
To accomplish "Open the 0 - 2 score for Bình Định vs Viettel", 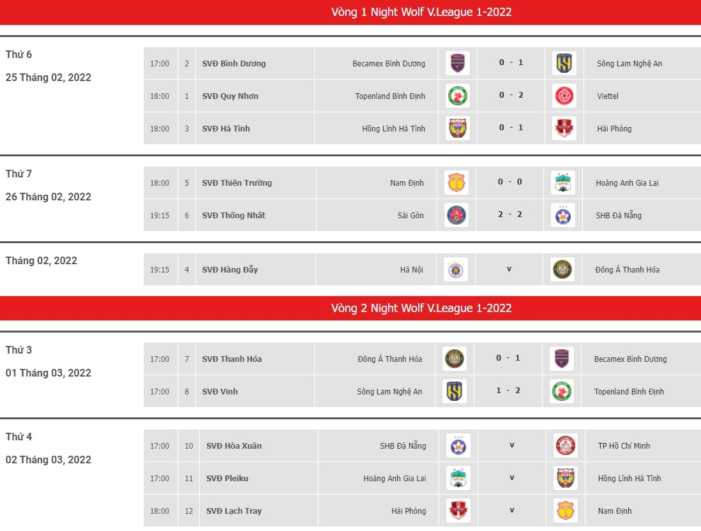I will [x=511, y=94].
